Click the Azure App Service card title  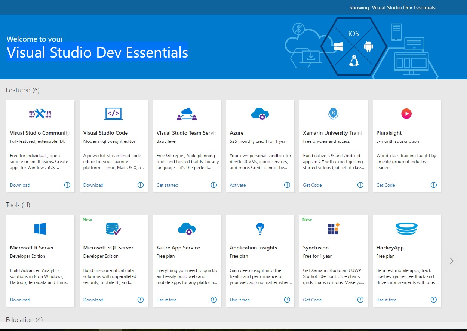(178, 248)
